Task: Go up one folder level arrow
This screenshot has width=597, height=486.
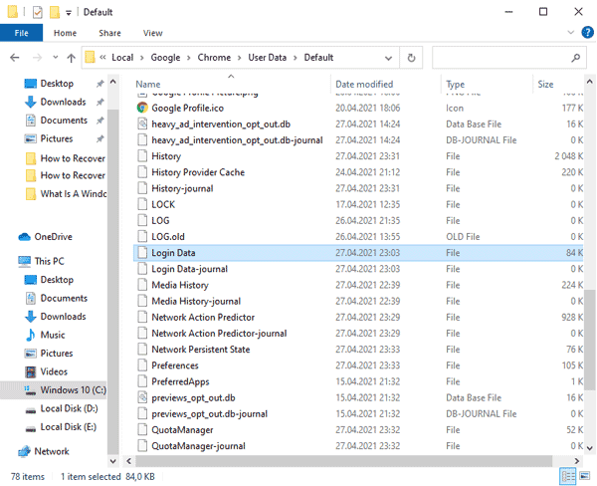Action: [71, 58]
